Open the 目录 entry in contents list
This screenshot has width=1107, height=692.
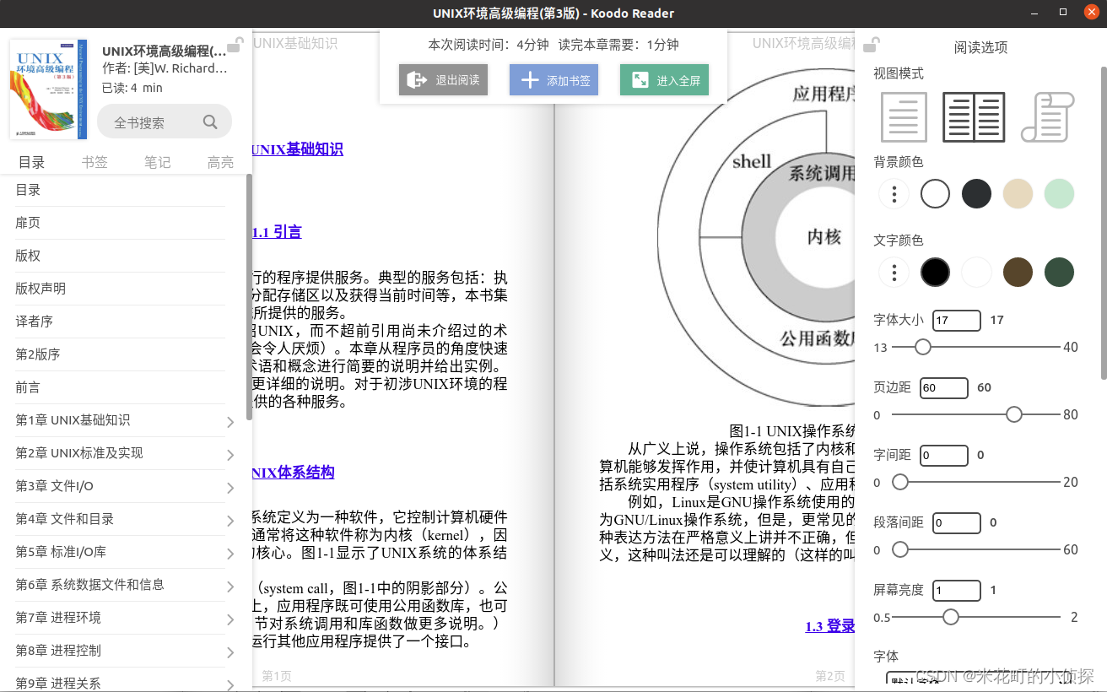(120, 190)
